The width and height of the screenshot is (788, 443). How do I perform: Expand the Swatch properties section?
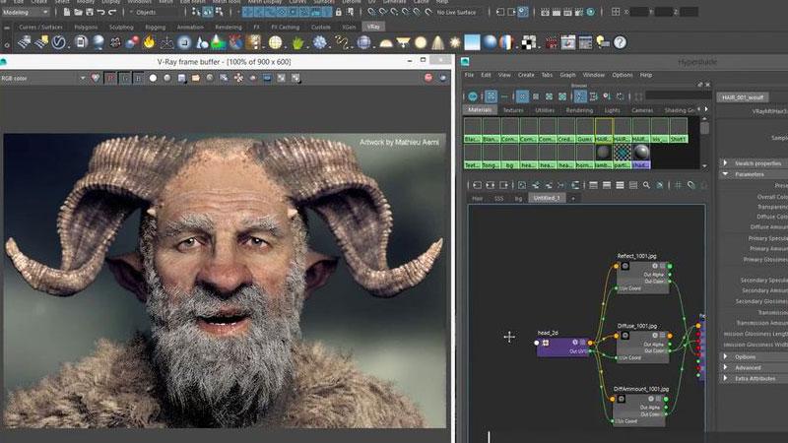(x=754, y=162)
